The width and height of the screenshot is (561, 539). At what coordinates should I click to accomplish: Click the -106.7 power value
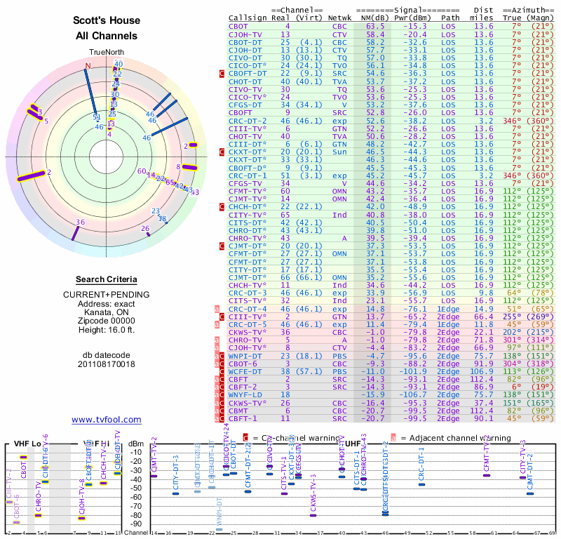coord(413,395)
